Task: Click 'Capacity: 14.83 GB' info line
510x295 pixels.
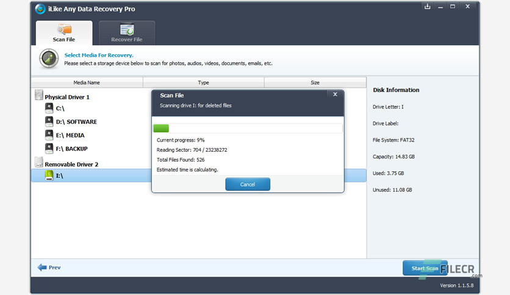Action: [x=393, y=157]
